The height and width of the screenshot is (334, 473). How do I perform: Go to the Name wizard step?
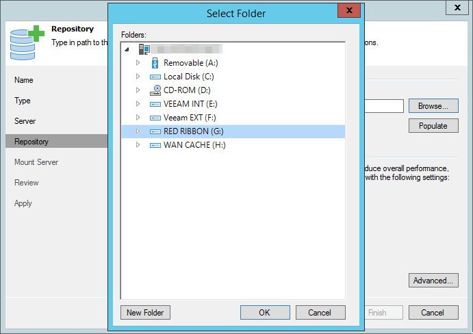click(x=24, y=80)
